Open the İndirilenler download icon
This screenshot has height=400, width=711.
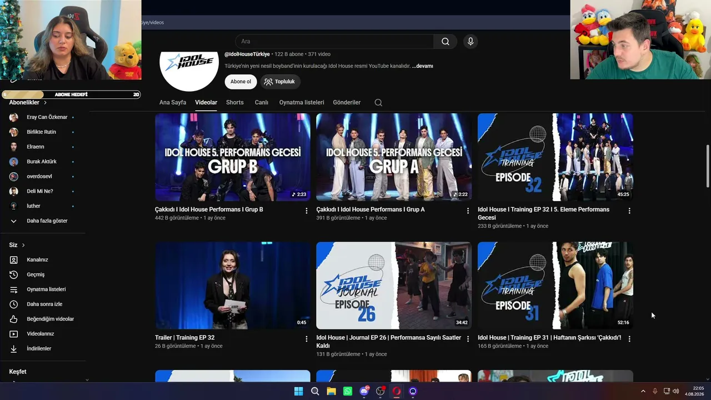click(x=14, y=349)
